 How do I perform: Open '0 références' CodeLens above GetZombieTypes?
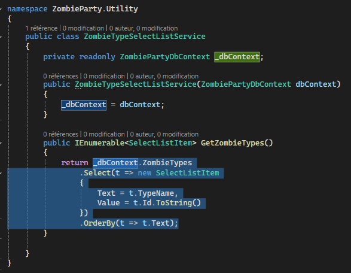[60, 134]
